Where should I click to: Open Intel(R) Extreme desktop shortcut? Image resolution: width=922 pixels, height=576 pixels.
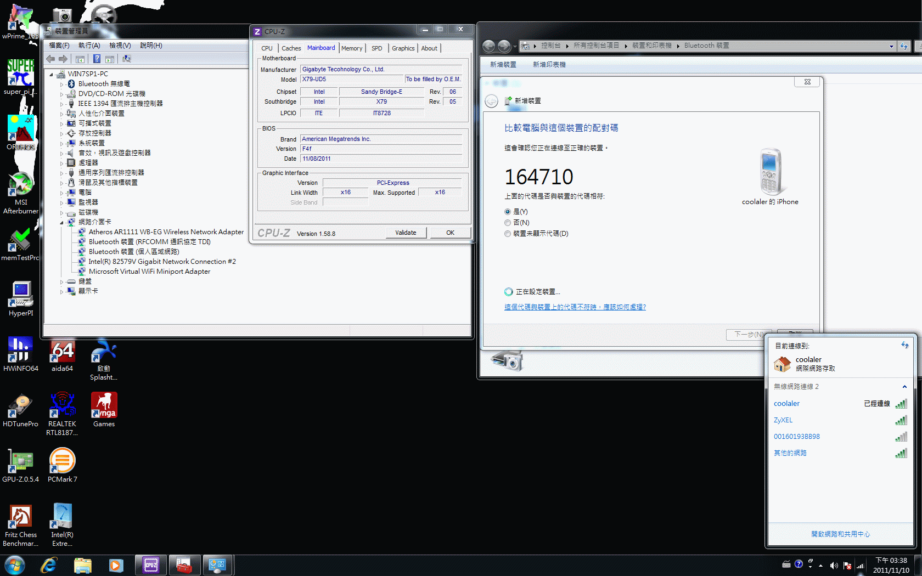click(62, 526)
